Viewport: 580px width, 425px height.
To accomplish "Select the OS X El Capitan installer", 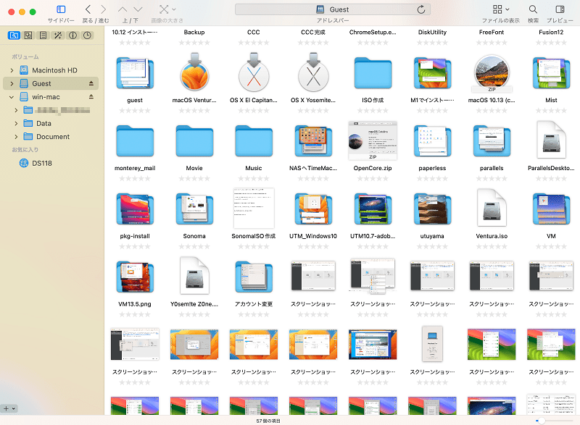I will coord(253,72).
